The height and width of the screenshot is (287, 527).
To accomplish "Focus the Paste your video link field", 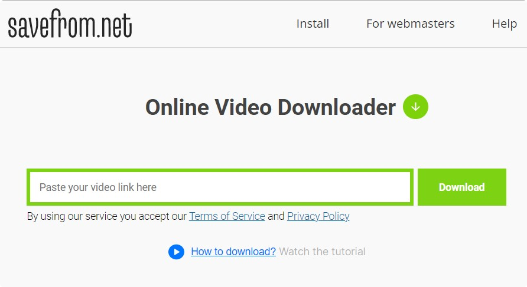I will pos(220,187).
